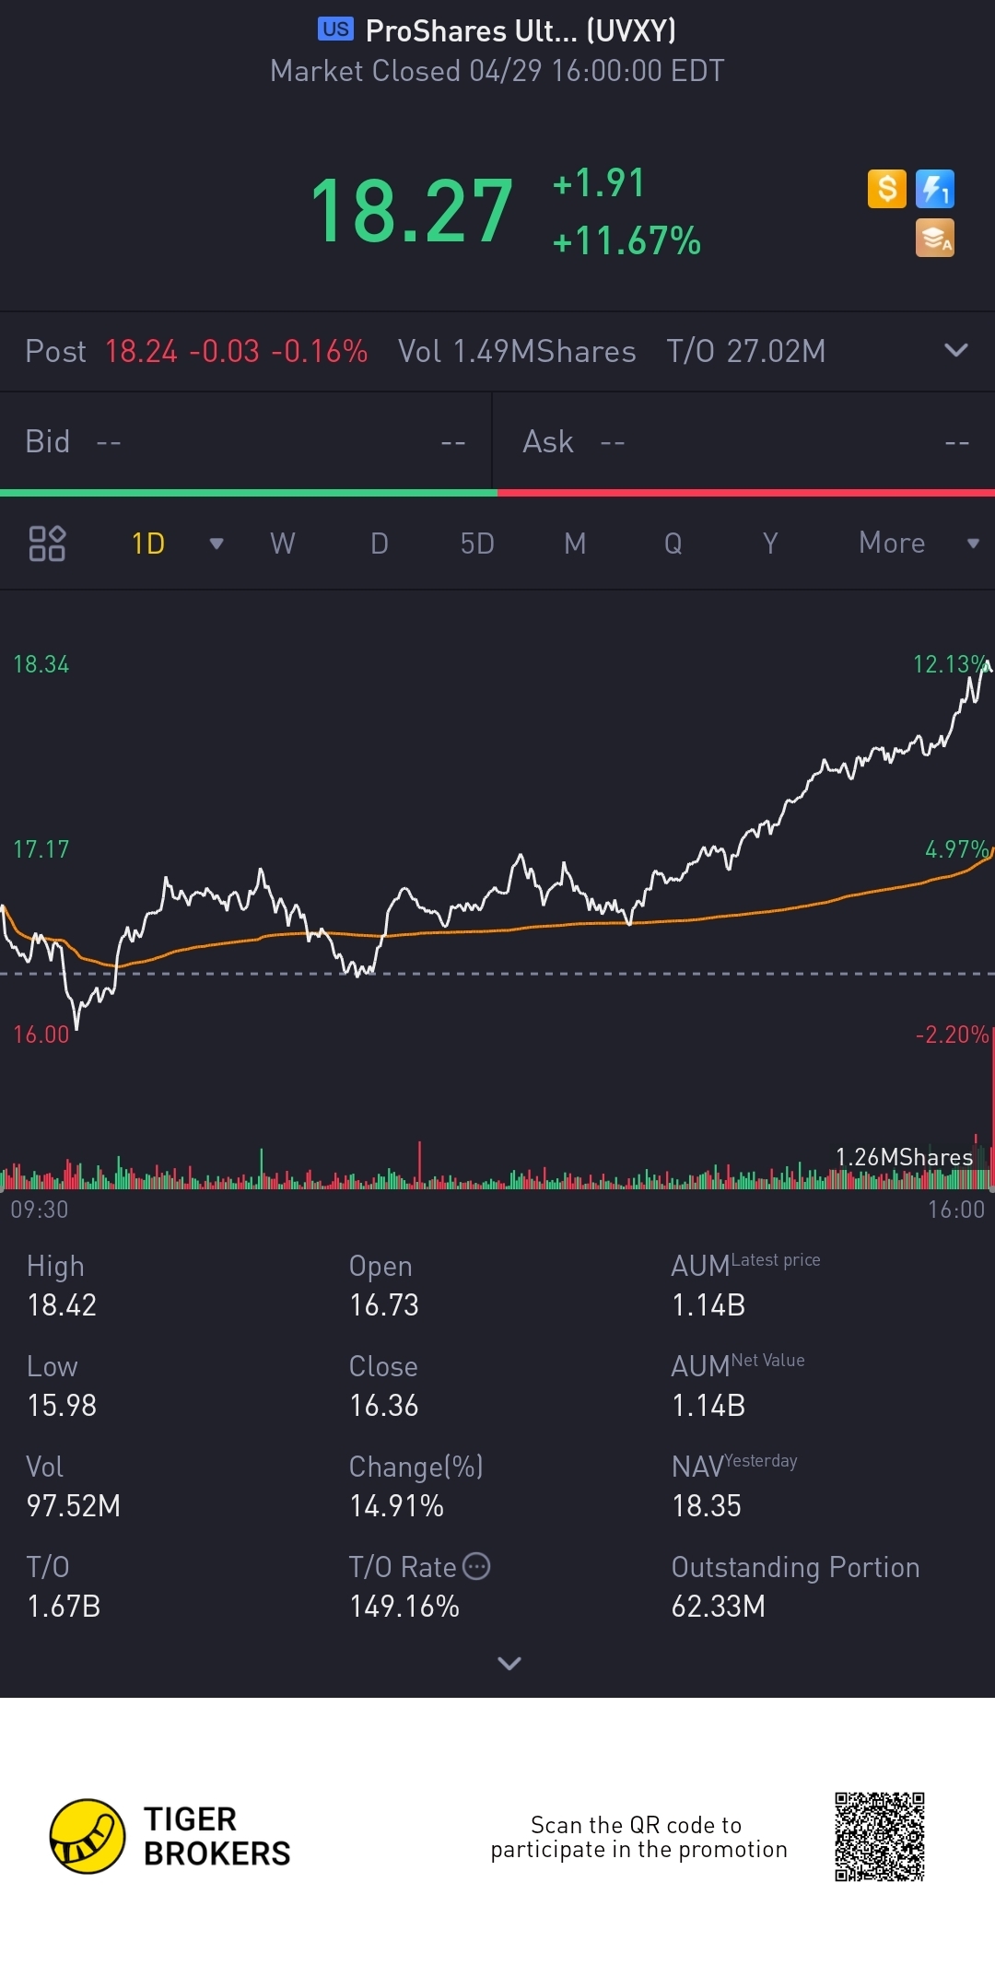Image resolution: width=995 pixels, height=1976 pixels.
Task: Tap the Outstanding Portion 62.33M stat
Action: point(796,1587)
